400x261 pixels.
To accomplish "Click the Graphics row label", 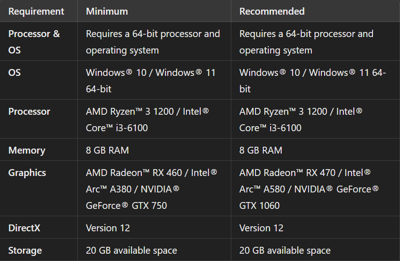I will coord(27,173).
